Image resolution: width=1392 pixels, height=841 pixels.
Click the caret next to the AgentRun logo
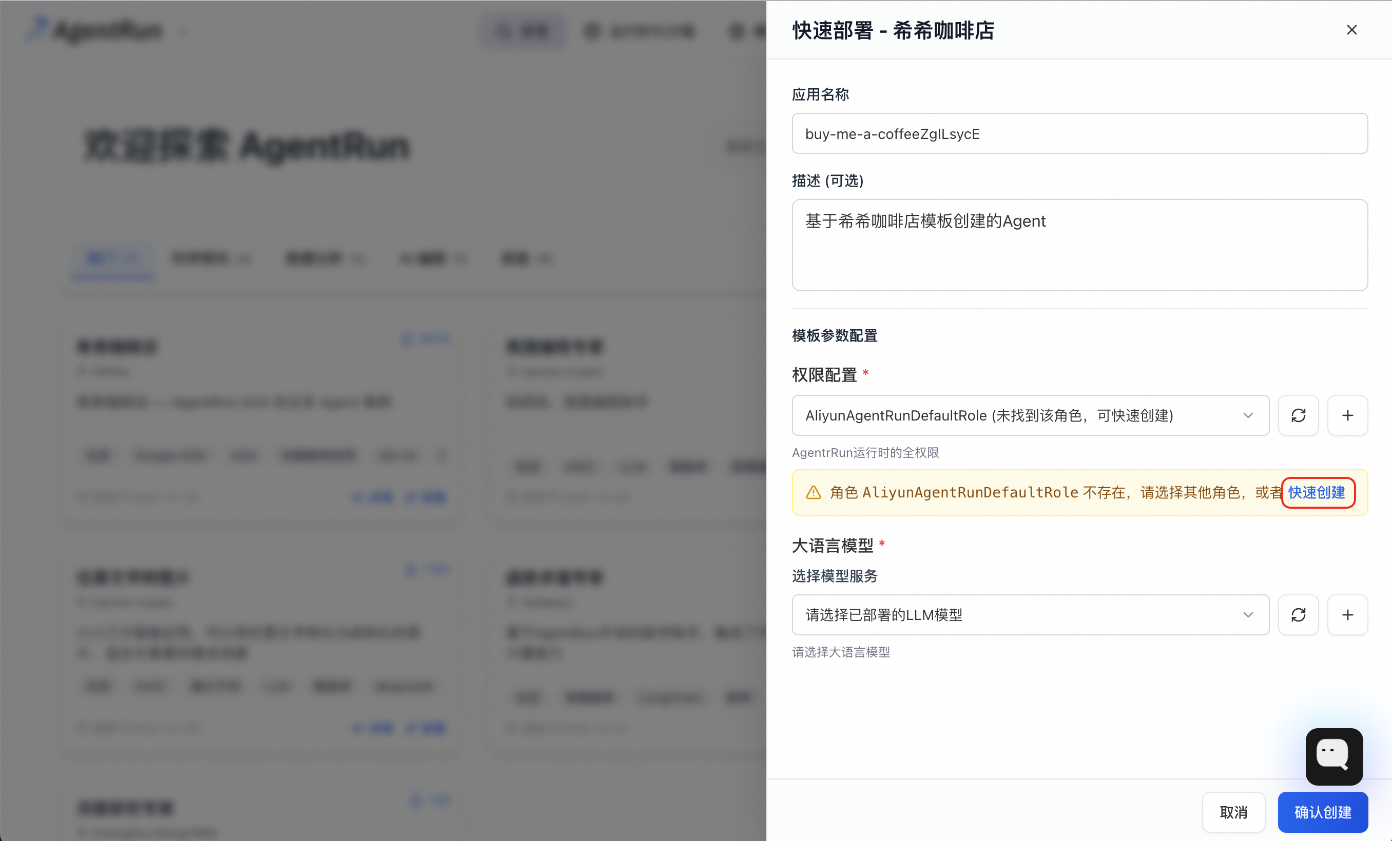(x=182, y=31)
